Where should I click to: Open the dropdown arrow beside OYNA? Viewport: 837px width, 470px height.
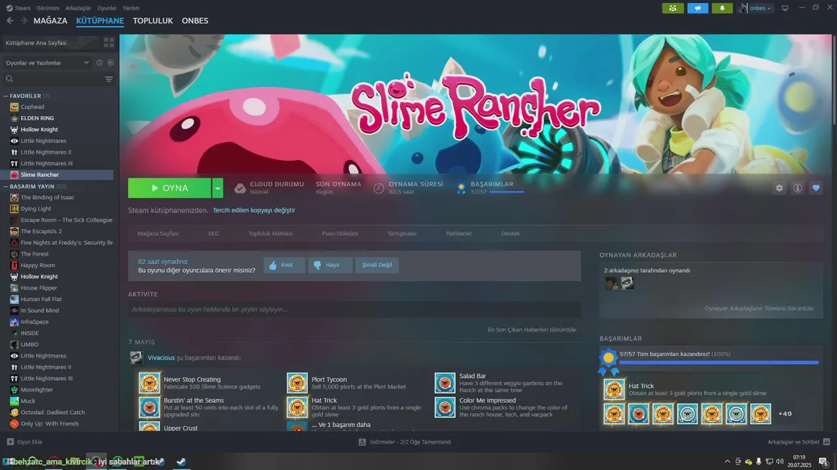pos(218,188)
